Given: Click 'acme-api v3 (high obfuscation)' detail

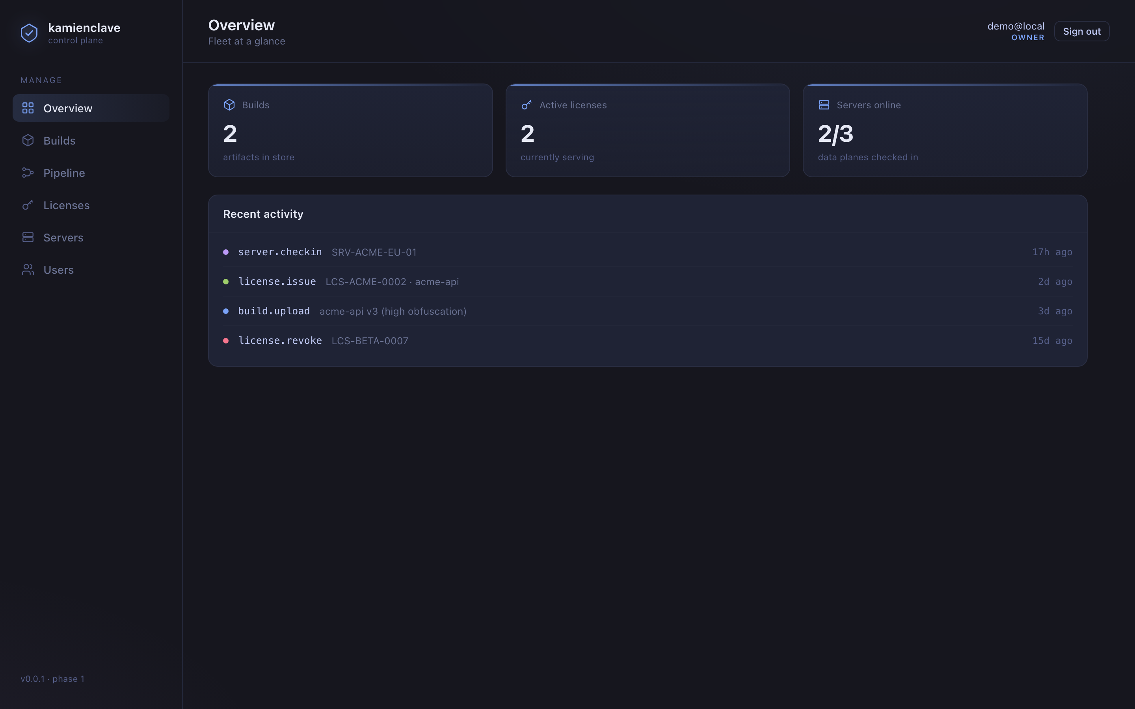Looking at the screenshot, I should point(393,311).
